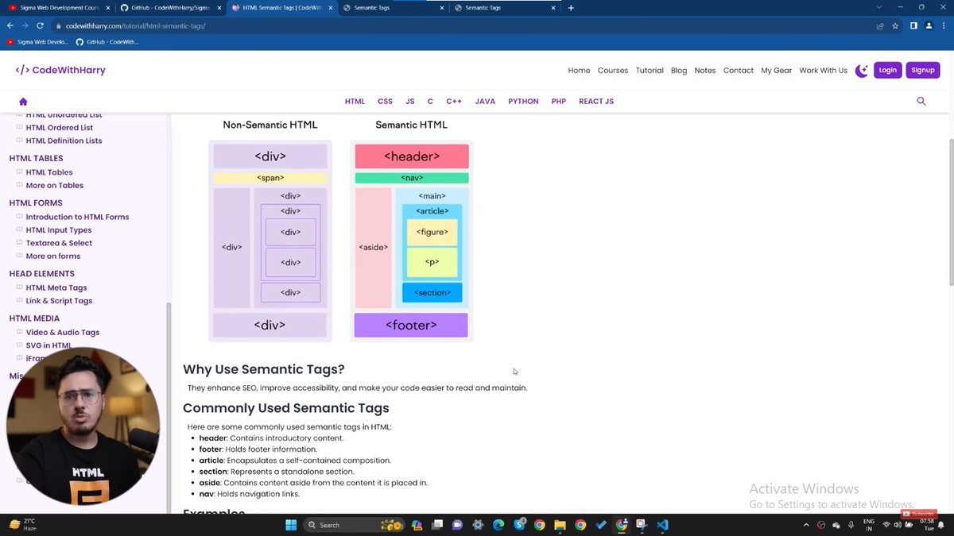Image resolution: width=954 pixels, height=536 pixels.
Task: Select the HTML tutorial category
Action: coord(355,102)
